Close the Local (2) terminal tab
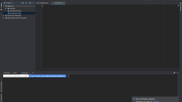Viewport: 182px width, 102px height. coord(29,73)
